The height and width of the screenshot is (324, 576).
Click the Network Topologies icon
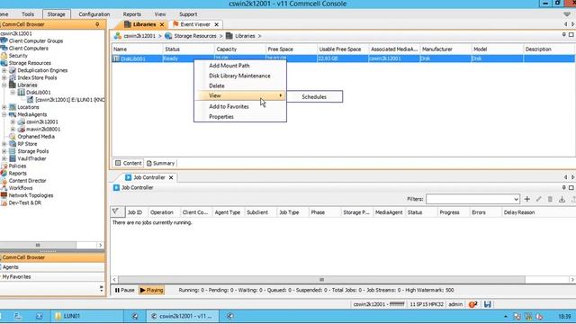[x=4, y=195]
